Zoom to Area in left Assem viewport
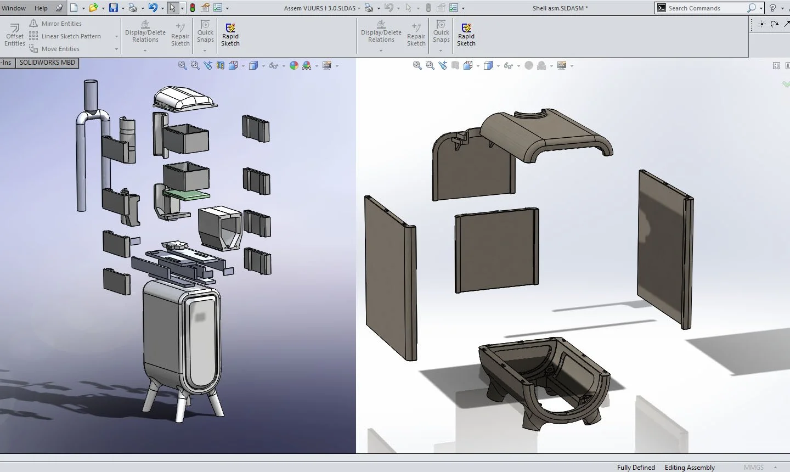 coord(195,65)
